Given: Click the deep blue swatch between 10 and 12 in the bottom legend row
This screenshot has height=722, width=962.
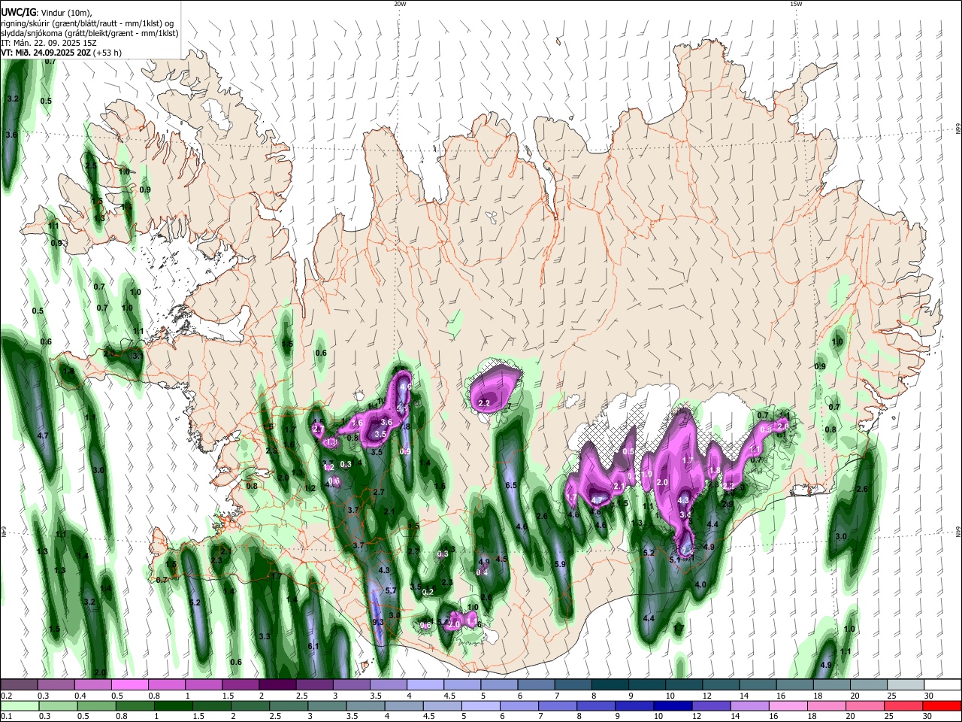Looking at the screenshot, I should click(x=673, y=706).
